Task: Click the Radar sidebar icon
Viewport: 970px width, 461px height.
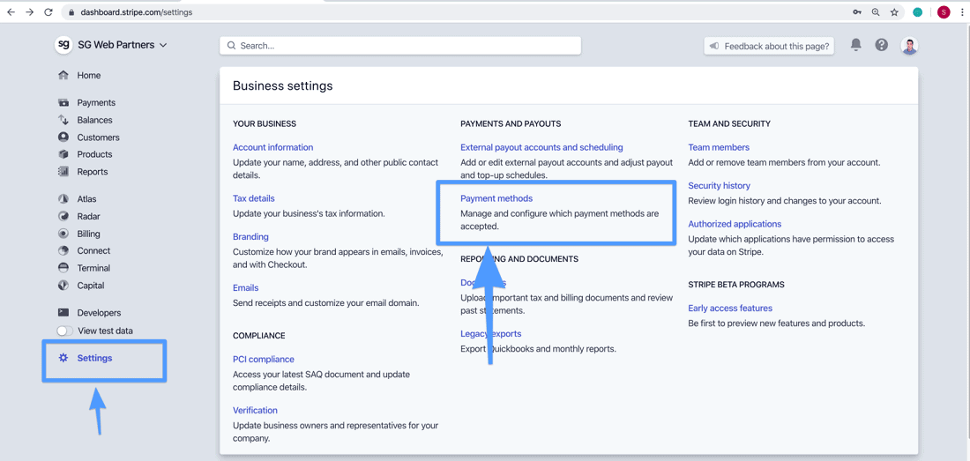Action: point(63,216)
